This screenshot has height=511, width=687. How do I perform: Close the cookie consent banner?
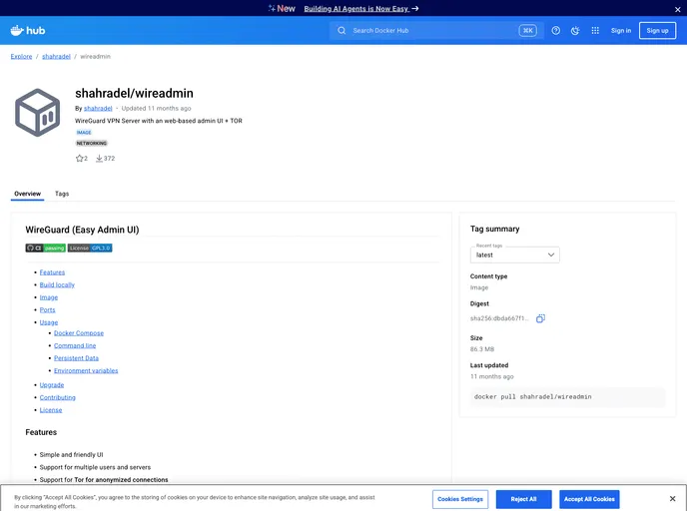672,499
